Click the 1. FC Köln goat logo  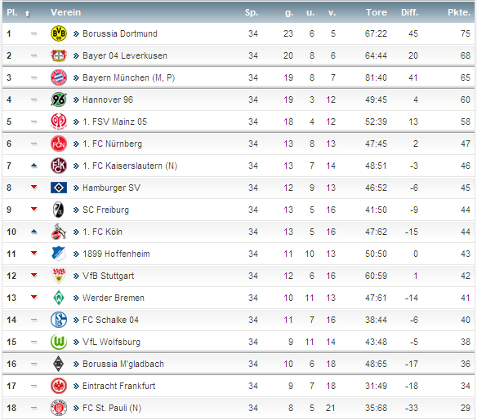tap(59, 232)
